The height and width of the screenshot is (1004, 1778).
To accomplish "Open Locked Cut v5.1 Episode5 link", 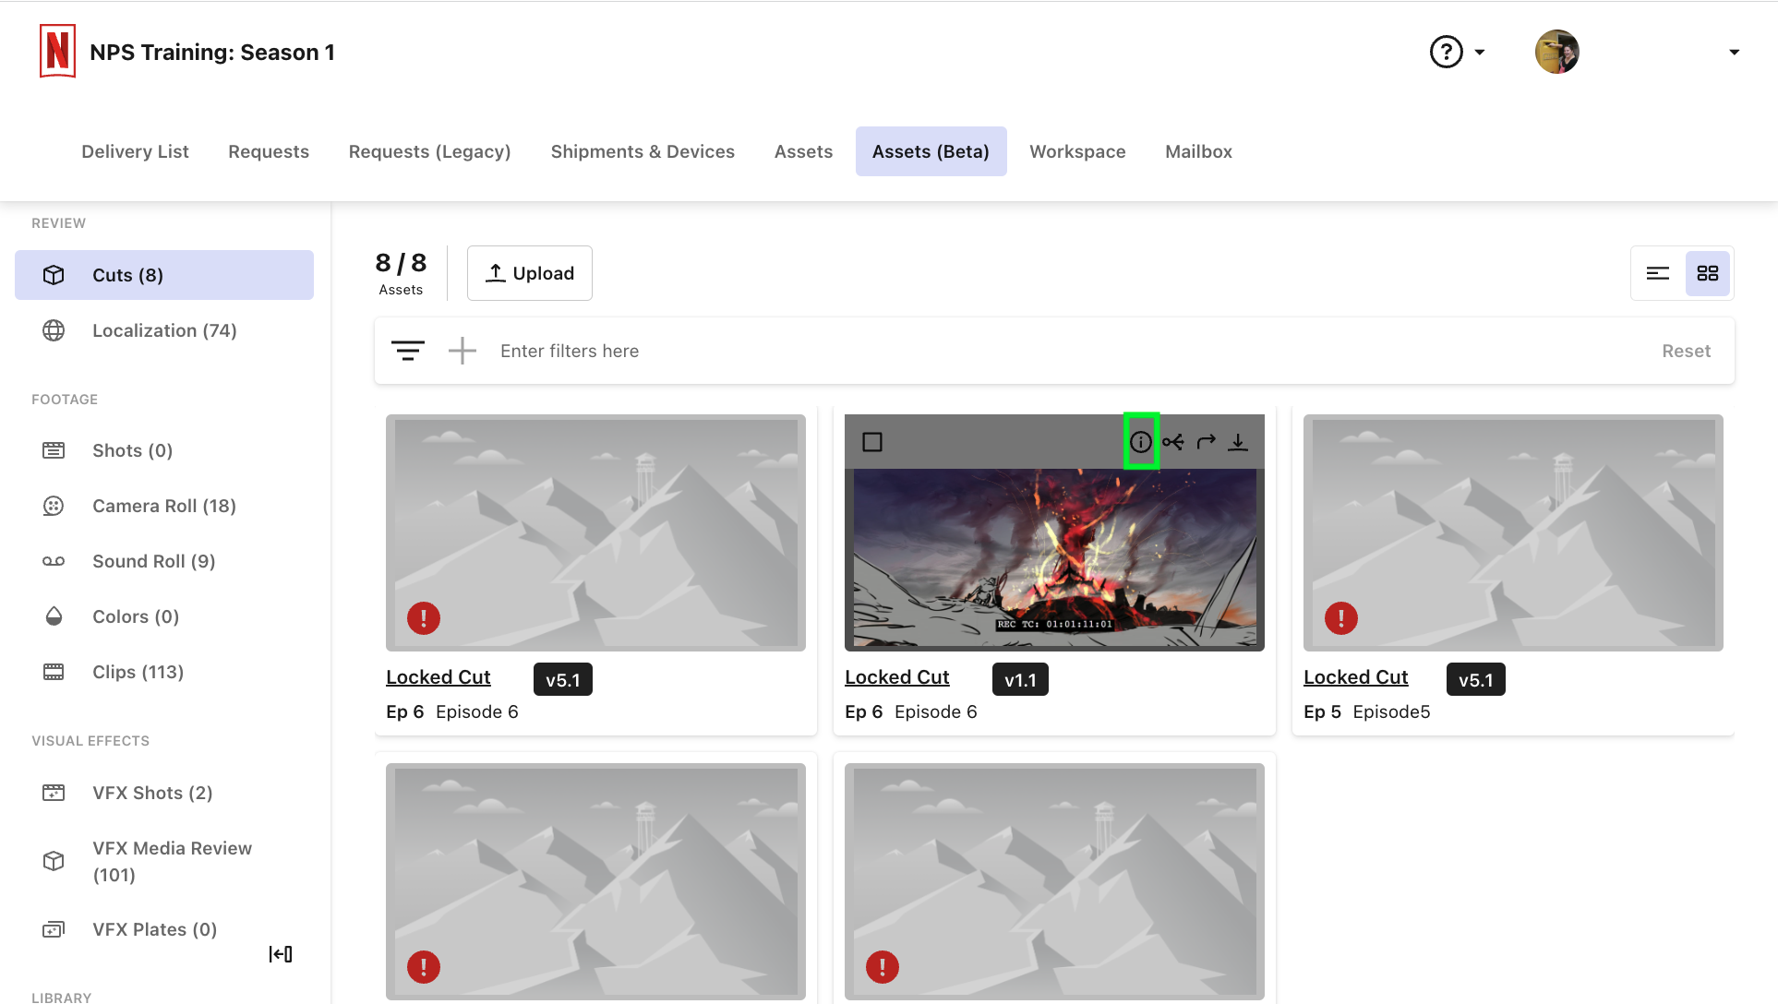I will 1356,677.
